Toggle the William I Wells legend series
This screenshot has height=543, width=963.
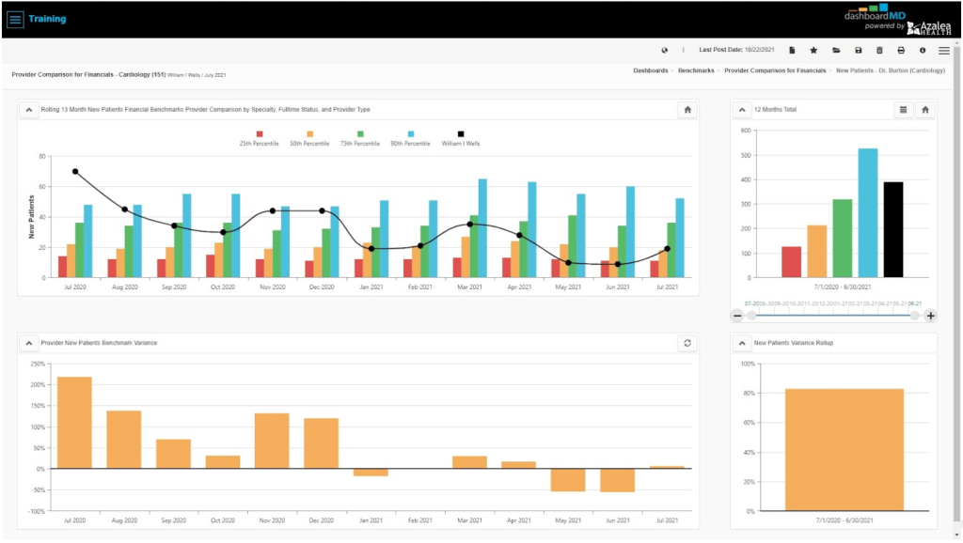(x=461, y=135)
